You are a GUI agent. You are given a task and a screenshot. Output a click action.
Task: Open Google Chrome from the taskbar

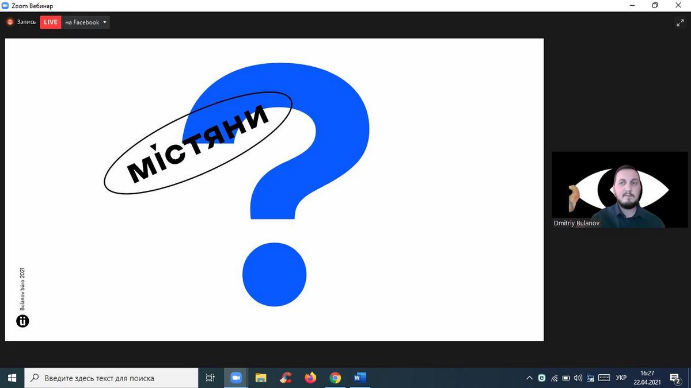pos(335,378)
